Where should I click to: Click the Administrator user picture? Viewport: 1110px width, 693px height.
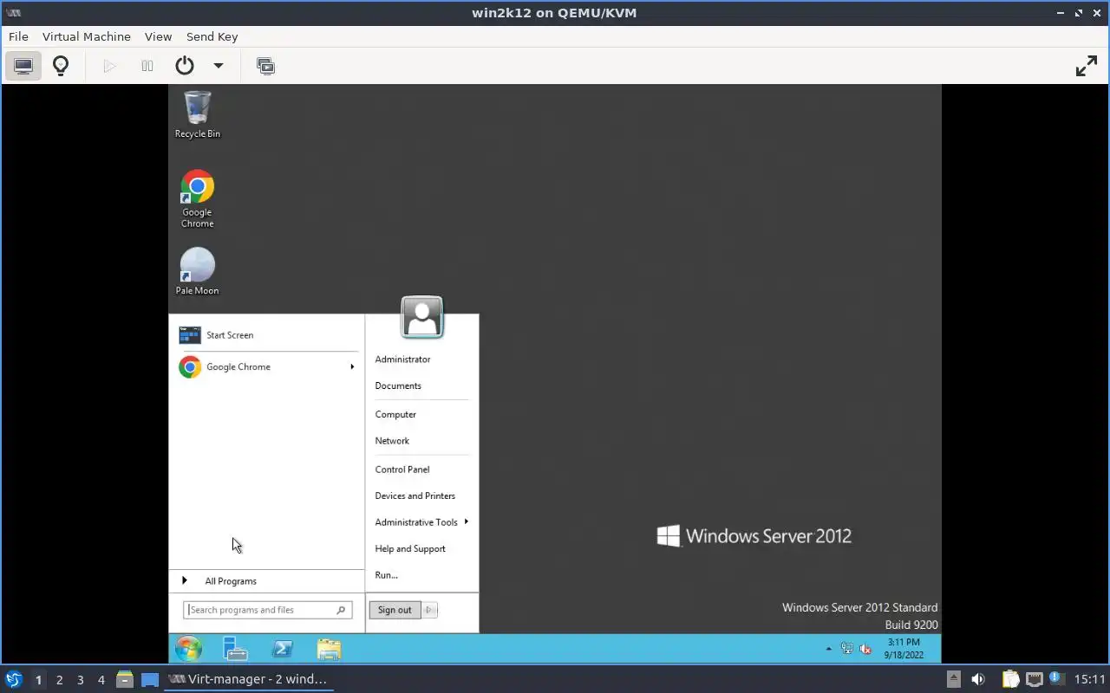[422, 317]
